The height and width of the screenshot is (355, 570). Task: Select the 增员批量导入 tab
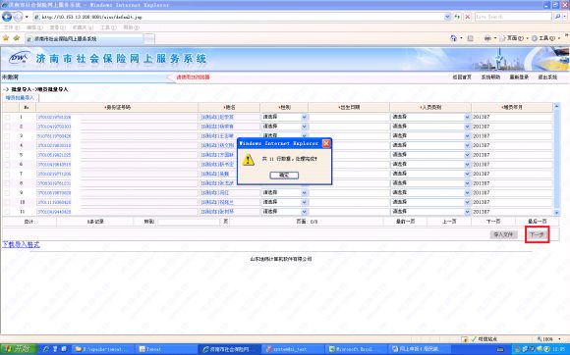[20, 98]
